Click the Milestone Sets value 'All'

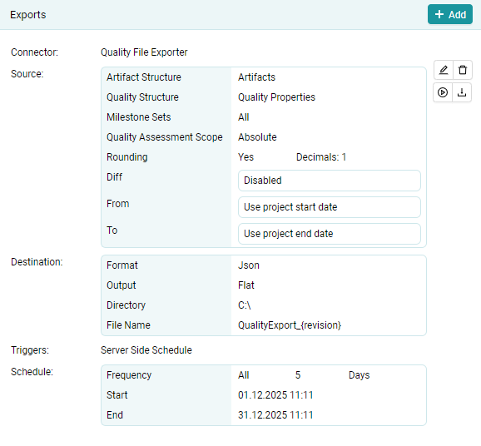244,117
